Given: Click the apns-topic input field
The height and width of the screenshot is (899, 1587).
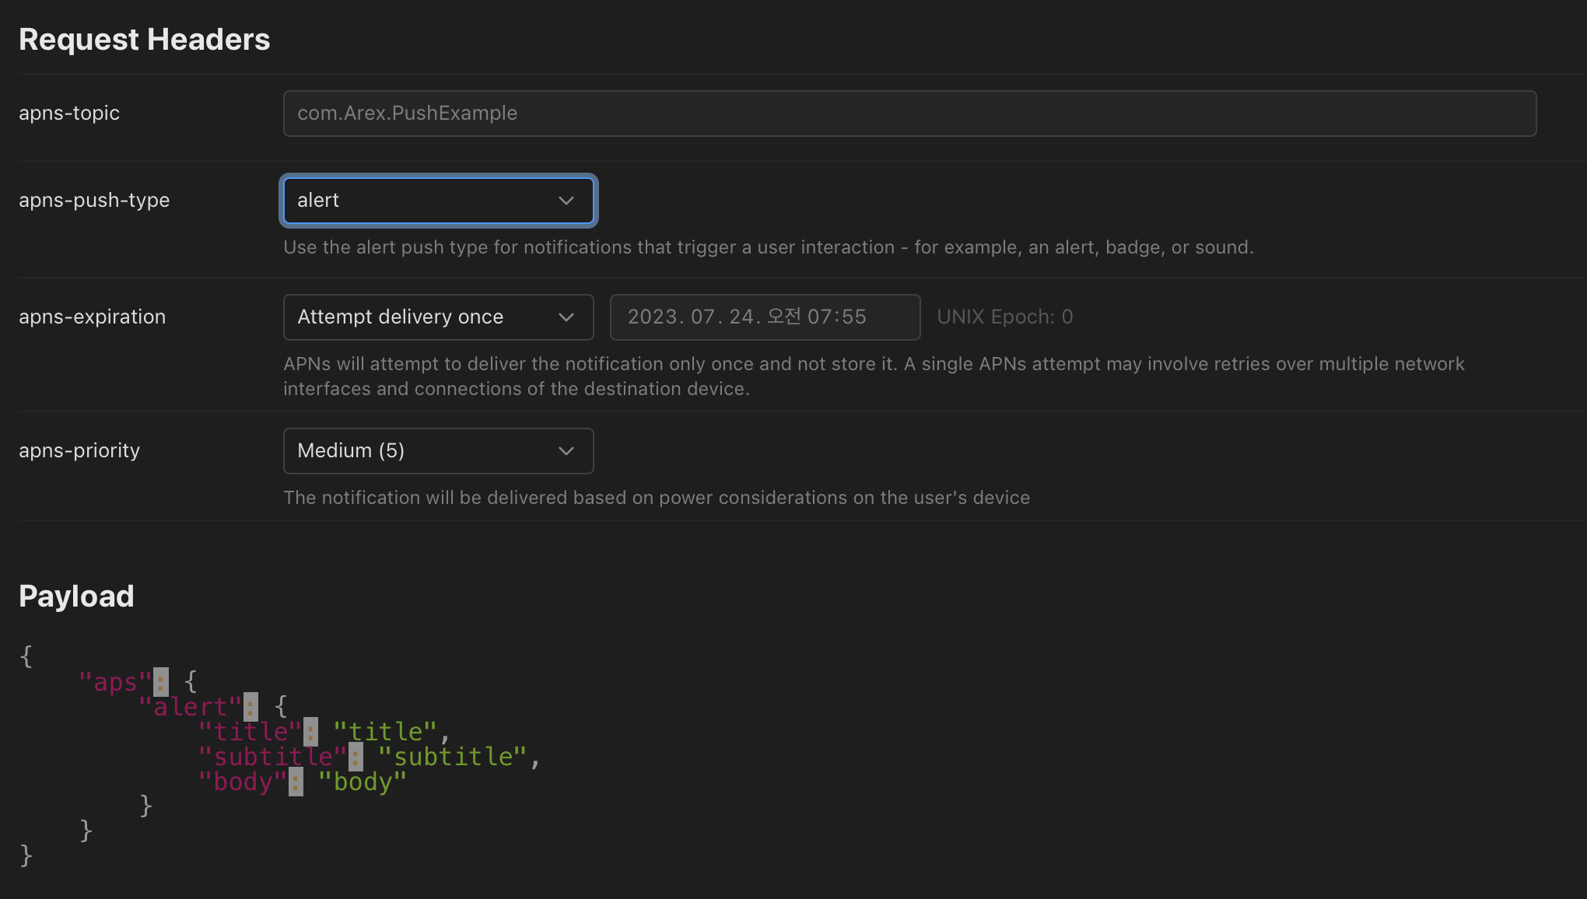Looking at the screenshot, I should 909,114.
